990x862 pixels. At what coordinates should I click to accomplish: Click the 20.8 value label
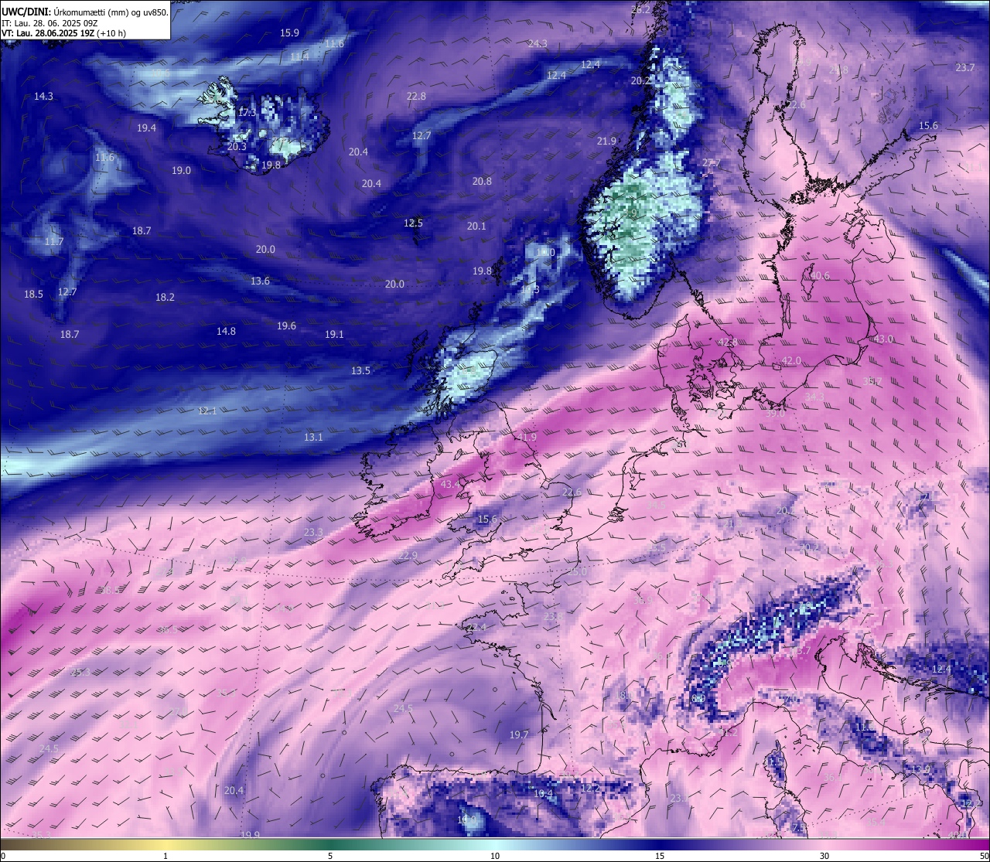click(482, 182)
